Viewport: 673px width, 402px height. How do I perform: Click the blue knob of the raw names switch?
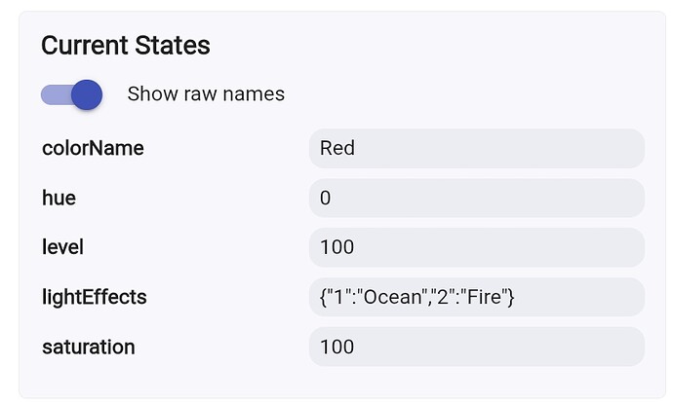[87, 94]
